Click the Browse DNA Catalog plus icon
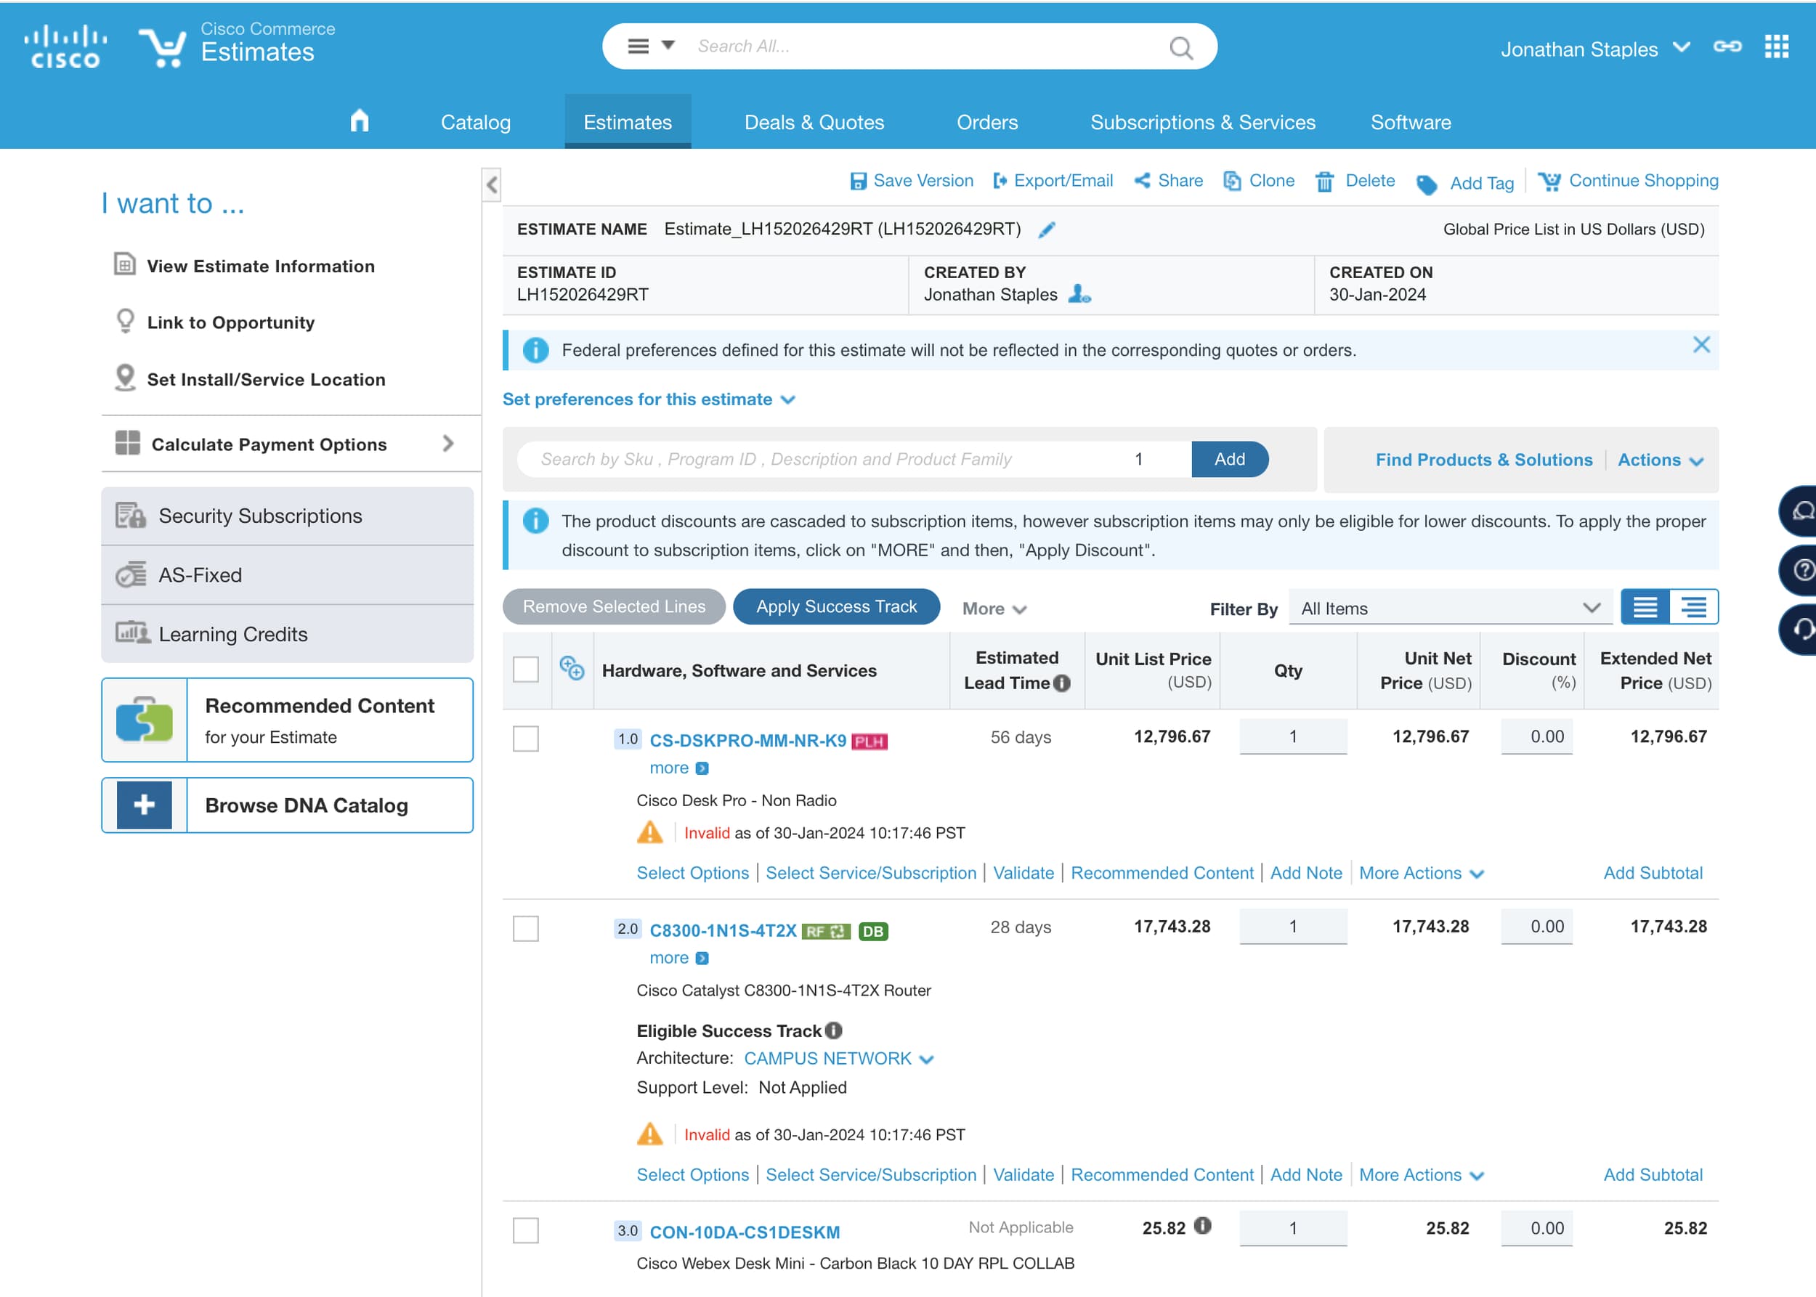This screenshot has height=1297, width=1816. (x=144, y=805)
